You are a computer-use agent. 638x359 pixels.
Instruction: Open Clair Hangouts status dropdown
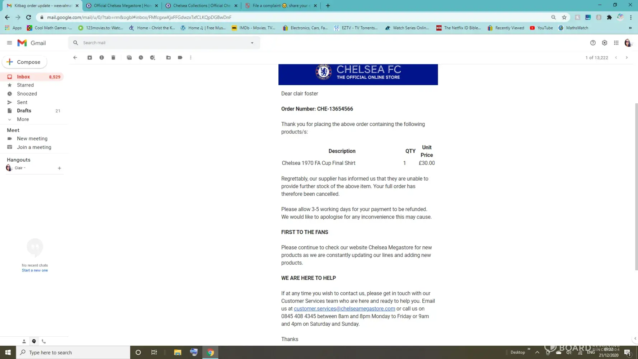coord(24,168)
